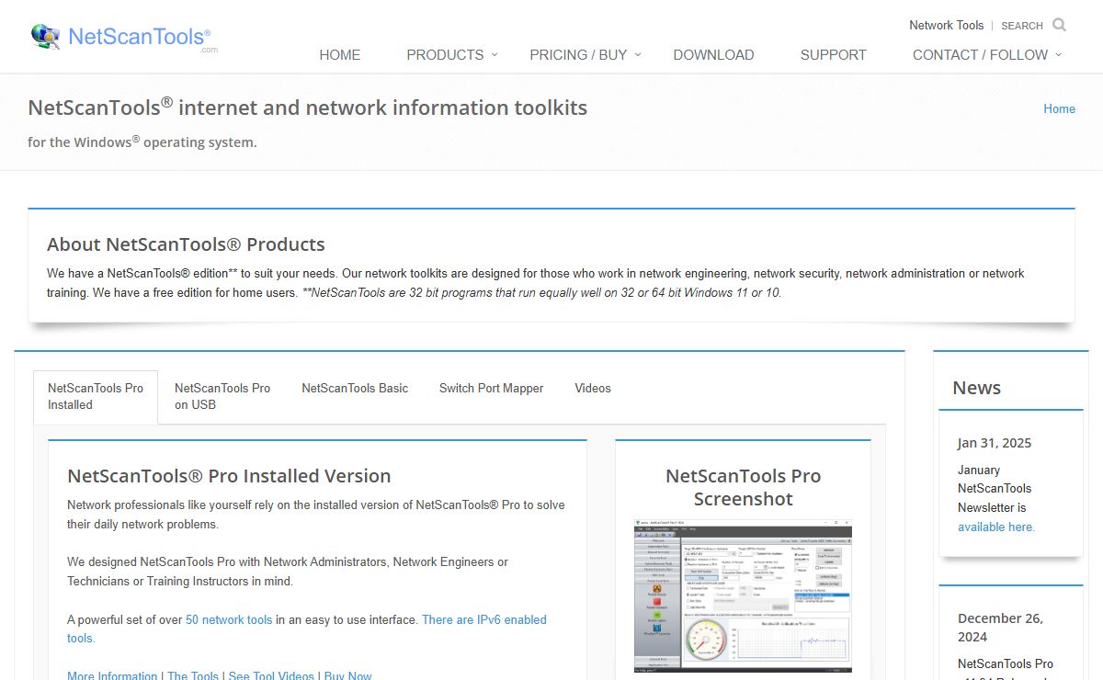Open the Switch Port Mapper tab
Screen dimensions: 1103x680
click(x=491, y=389)
